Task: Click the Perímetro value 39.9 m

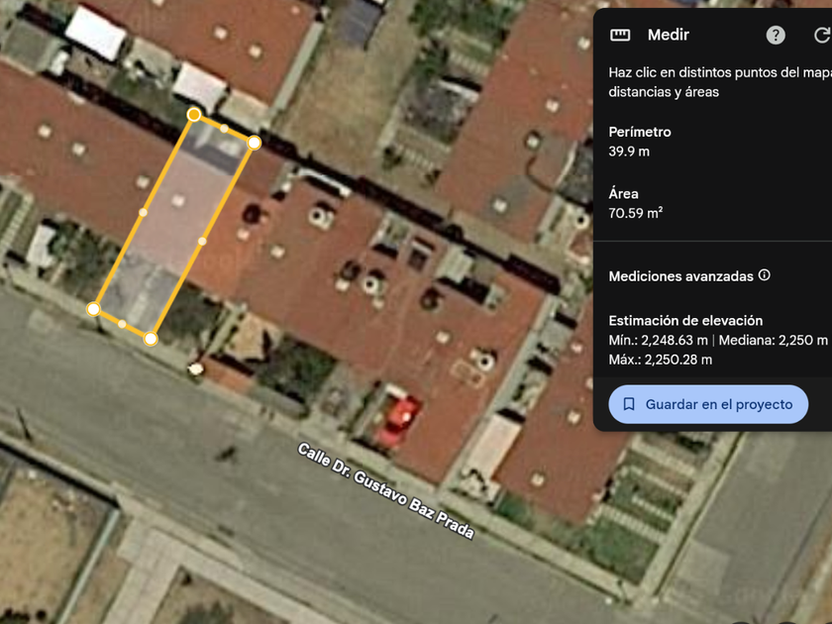Action: click(629, 152)
